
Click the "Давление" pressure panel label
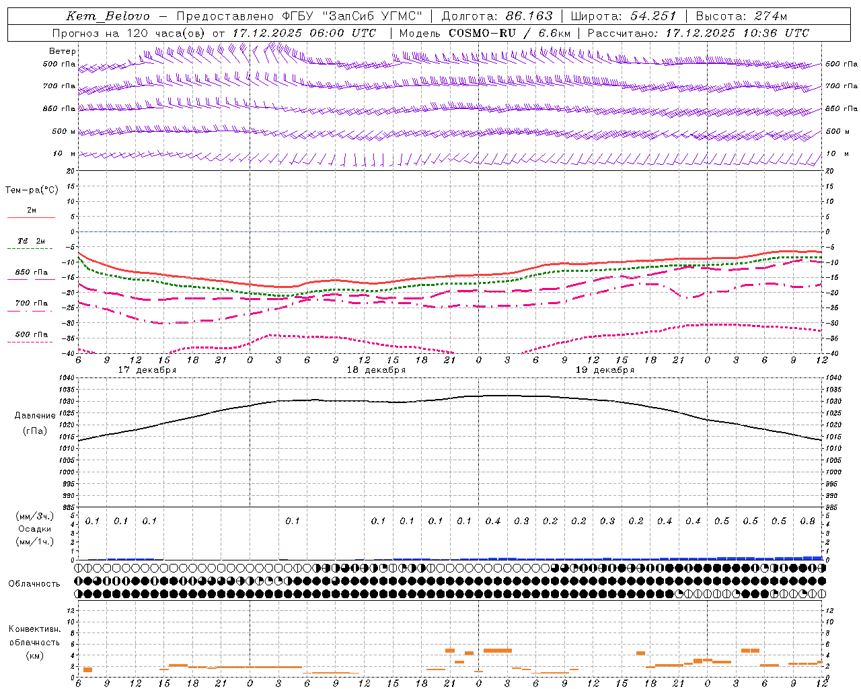tap(35, 416)
